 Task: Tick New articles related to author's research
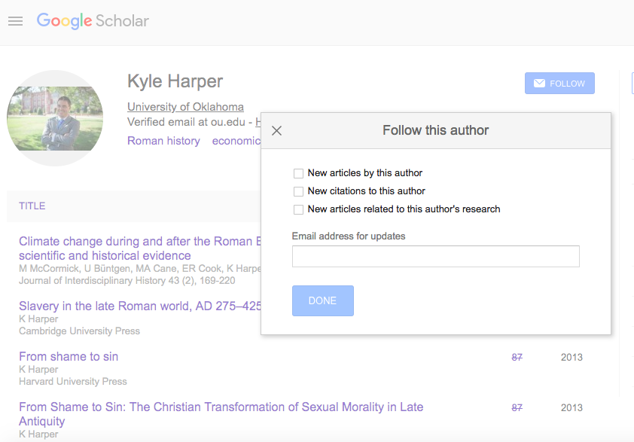coord(299,209)
